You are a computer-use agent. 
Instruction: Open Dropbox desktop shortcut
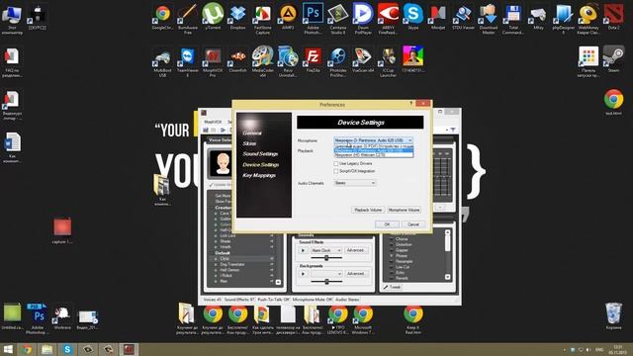tap(237, 17)
